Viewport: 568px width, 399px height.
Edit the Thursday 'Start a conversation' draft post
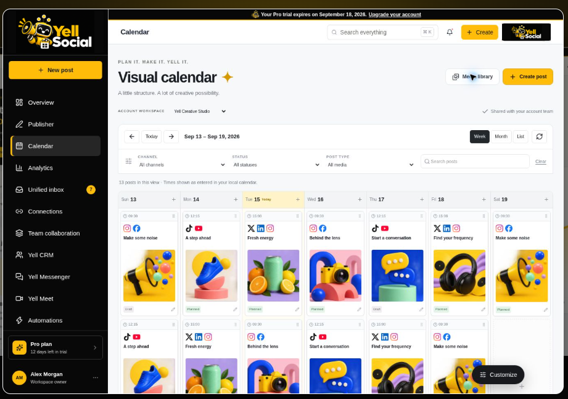[421, 309]
